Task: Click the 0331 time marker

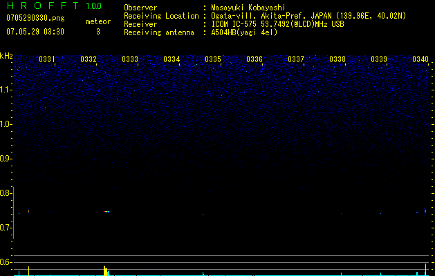Action: click(46, 59)
